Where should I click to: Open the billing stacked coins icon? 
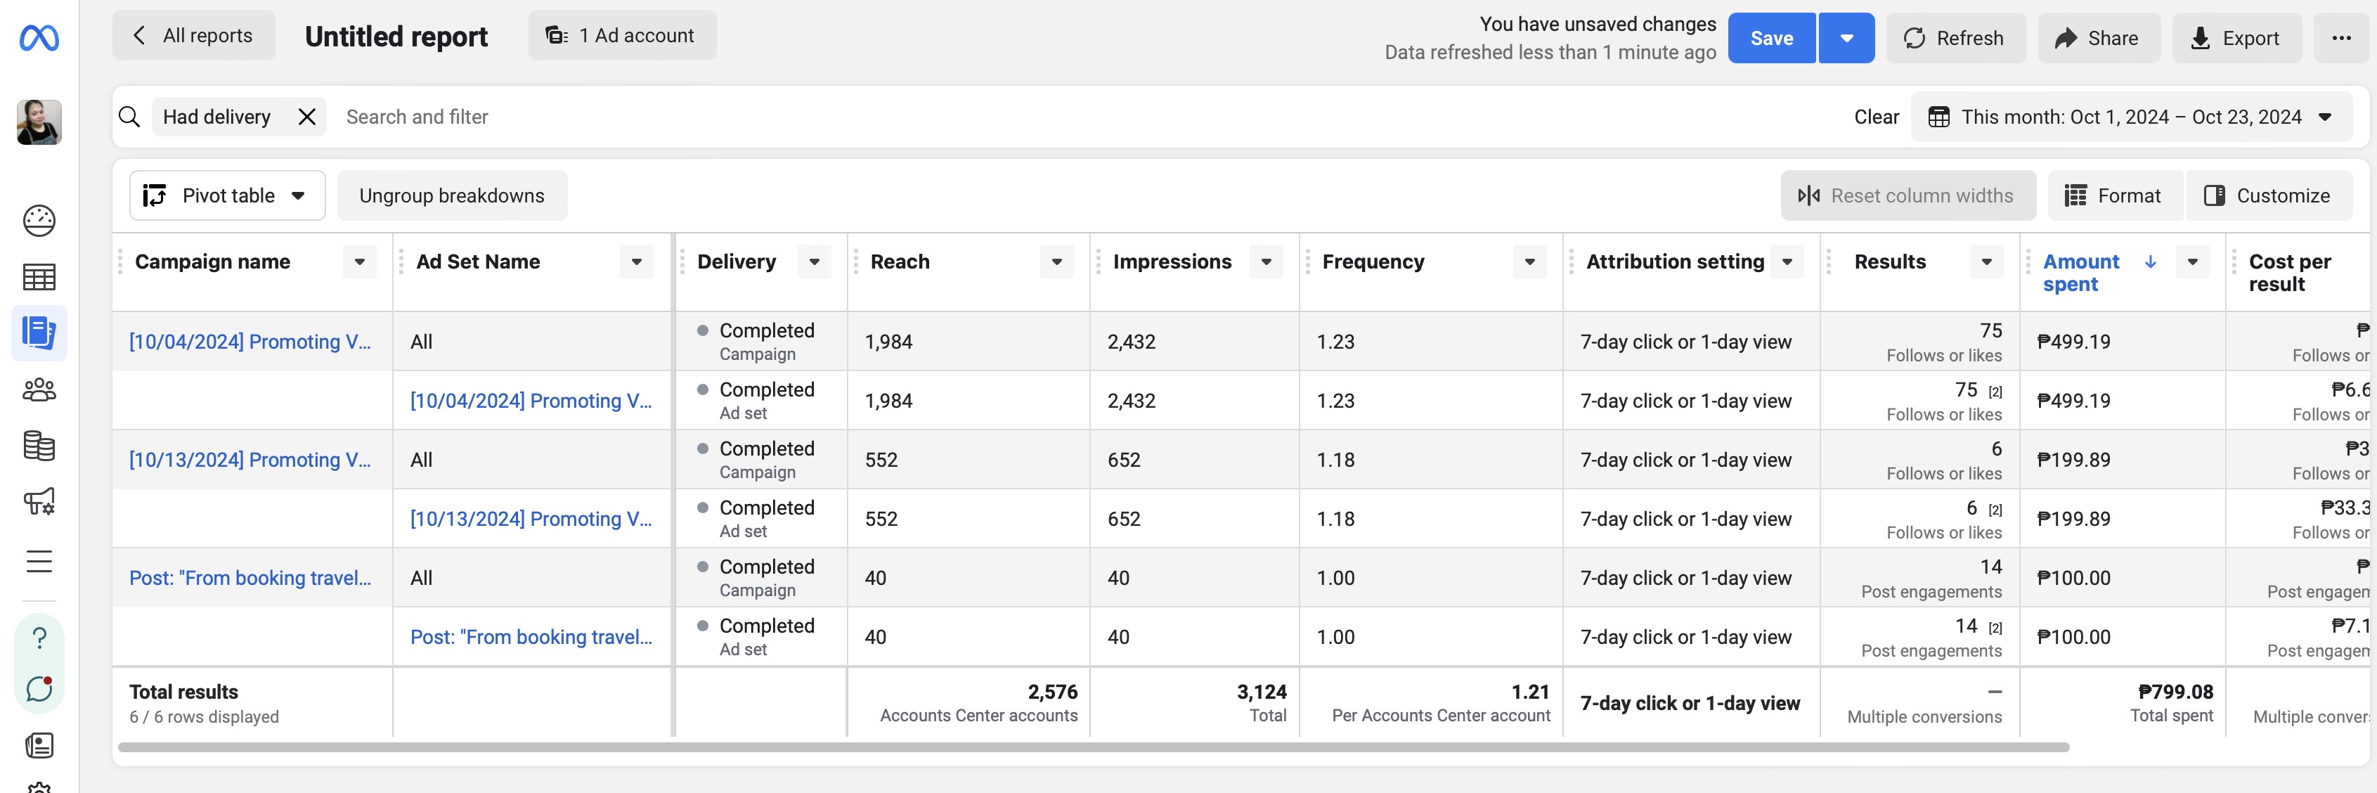point(39,446)
